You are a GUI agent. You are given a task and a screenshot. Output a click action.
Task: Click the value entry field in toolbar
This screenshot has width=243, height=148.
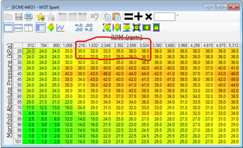[x=164, y=17]
